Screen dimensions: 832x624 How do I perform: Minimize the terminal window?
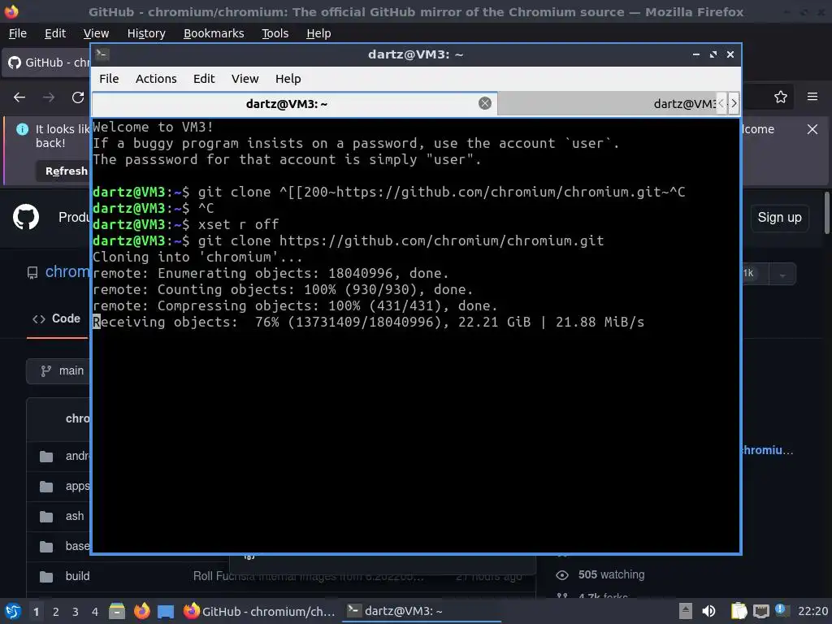tap(696, 54)
